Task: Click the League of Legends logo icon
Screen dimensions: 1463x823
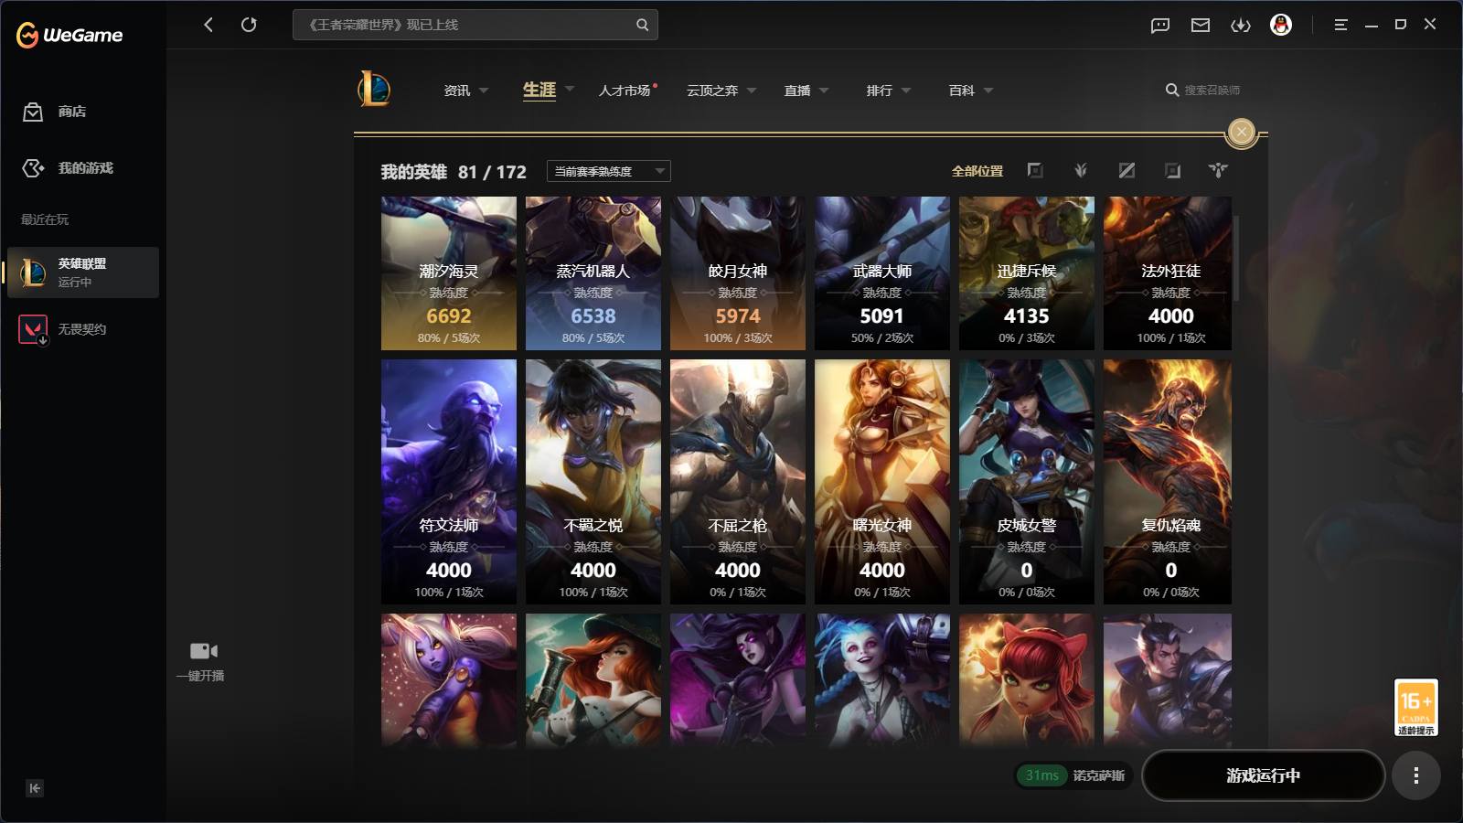Action: click(374, 90)
